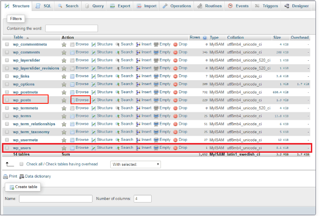Browse the wp_posts table
The image size is (321, 216).
click(x=82, y=100)
